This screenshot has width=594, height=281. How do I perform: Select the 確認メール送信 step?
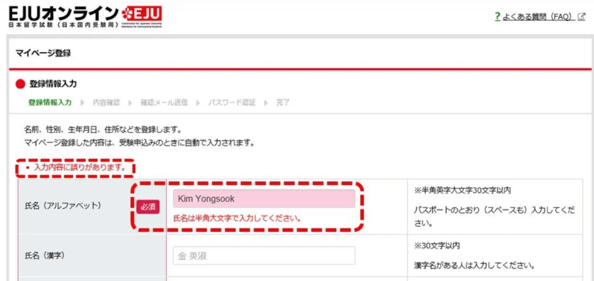pos(163,103)
